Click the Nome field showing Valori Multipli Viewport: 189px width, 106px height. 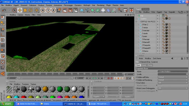click(x=173, y=71)
